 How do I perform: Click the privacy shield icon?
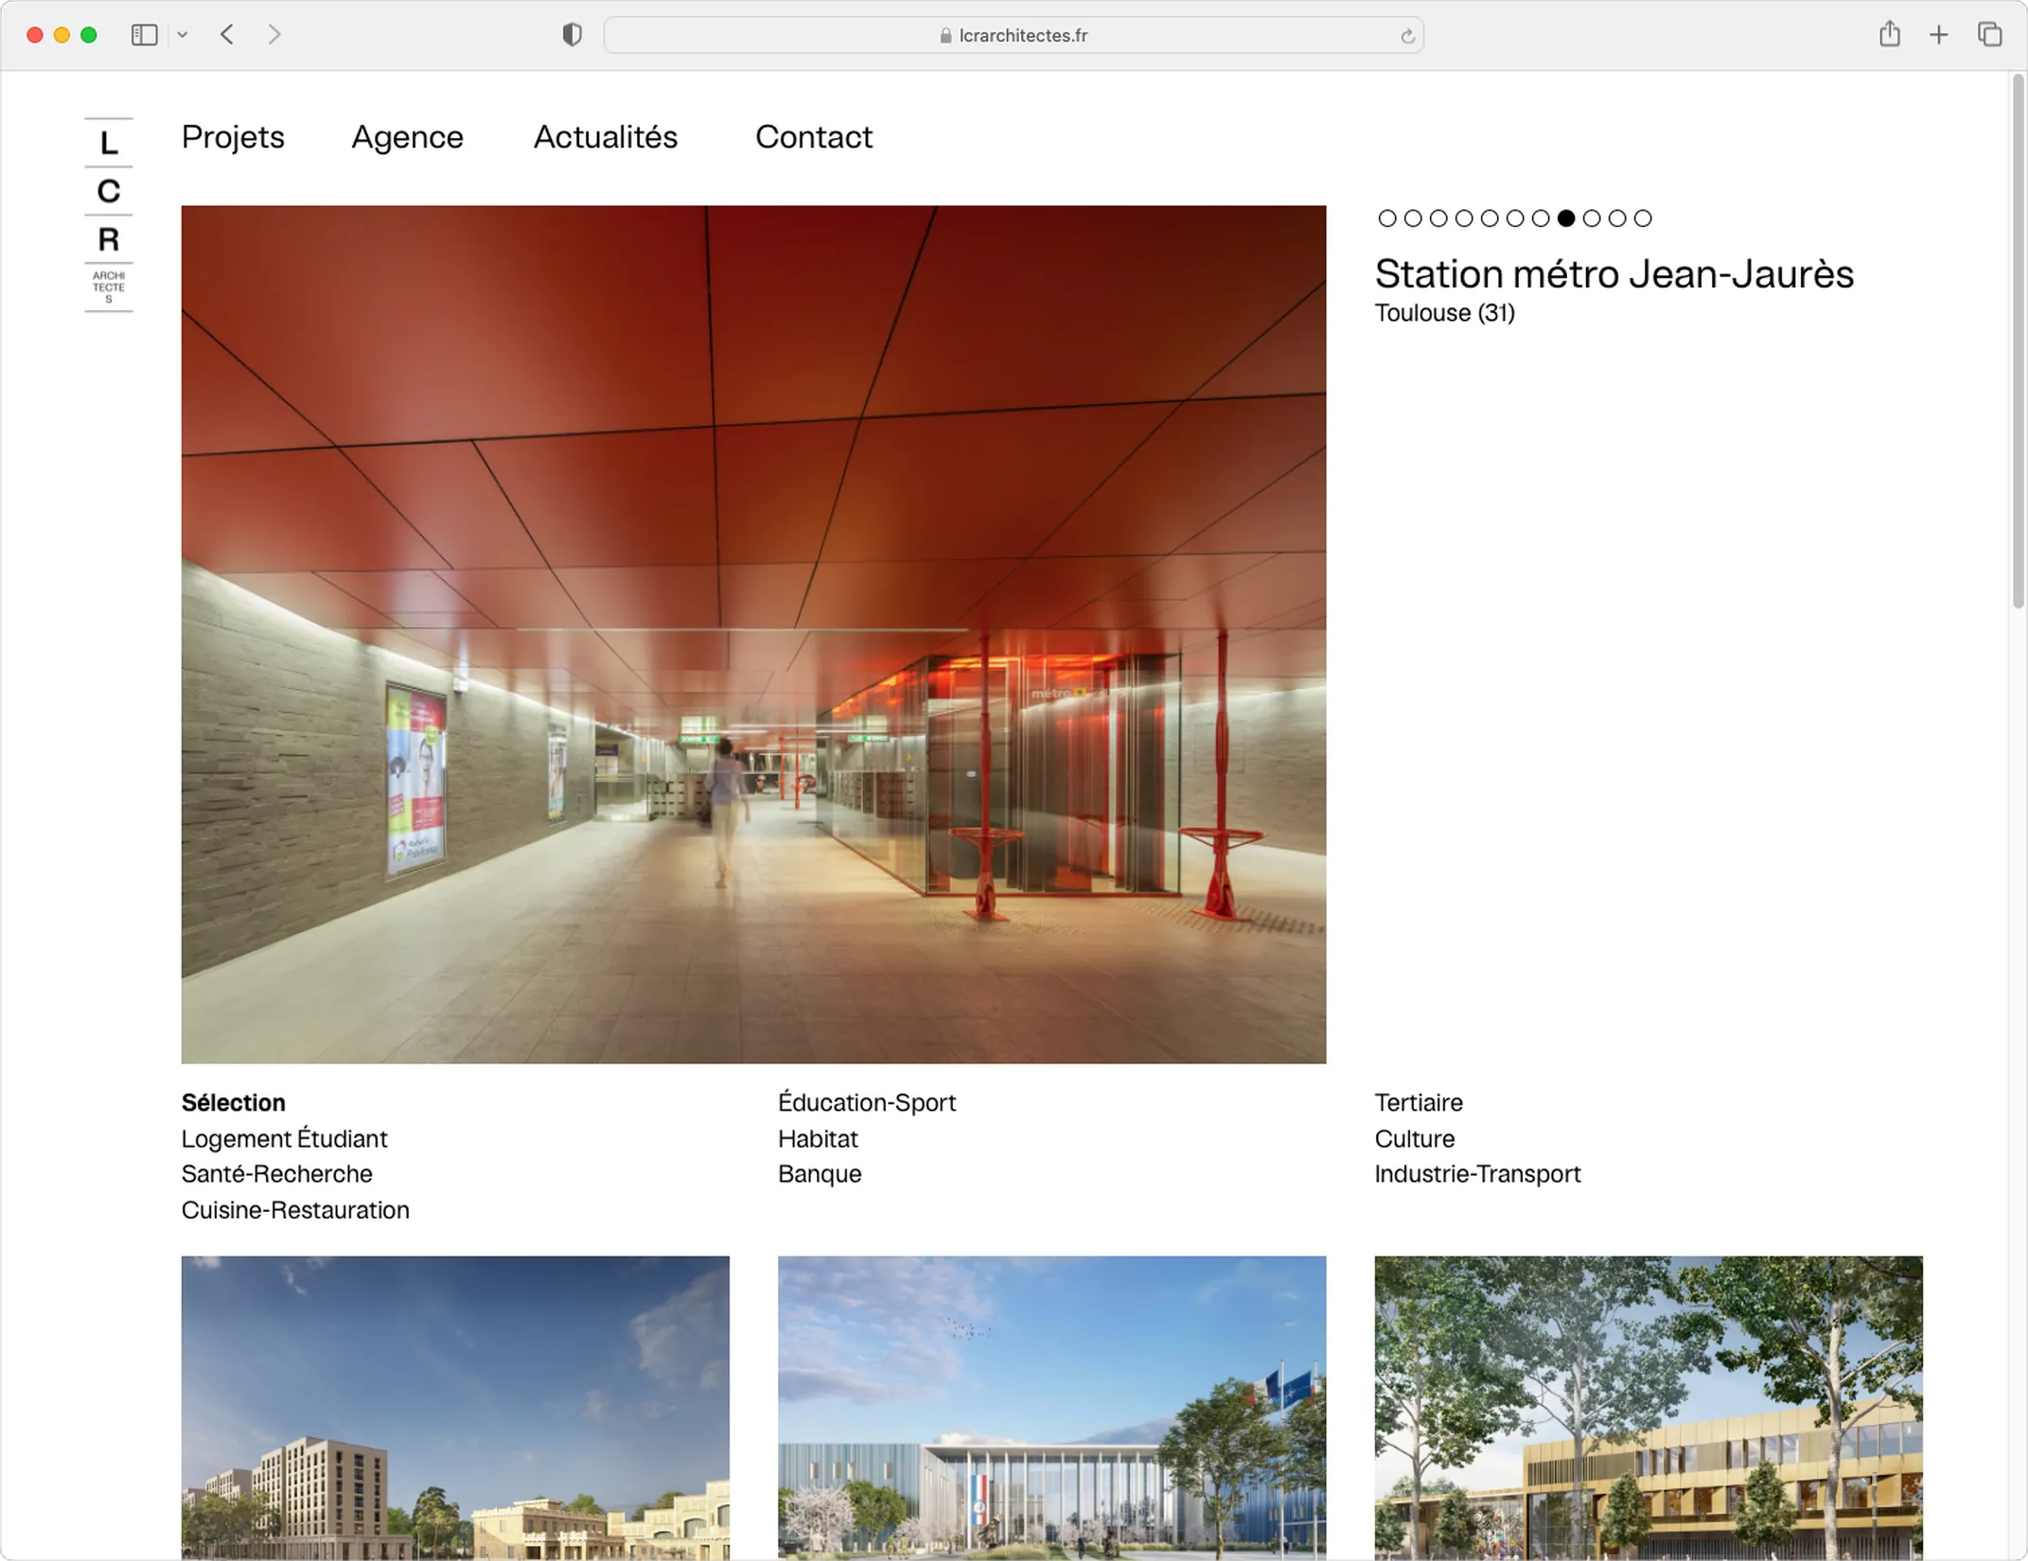572,35
